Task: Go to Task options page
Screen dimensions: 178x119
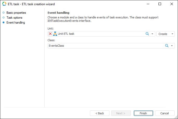Action: pyautogui.click(x=14, y=18)
